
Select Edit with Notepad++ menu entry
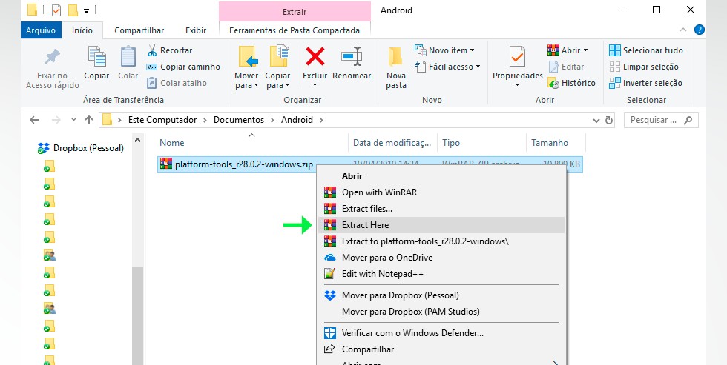click(382, 273)
